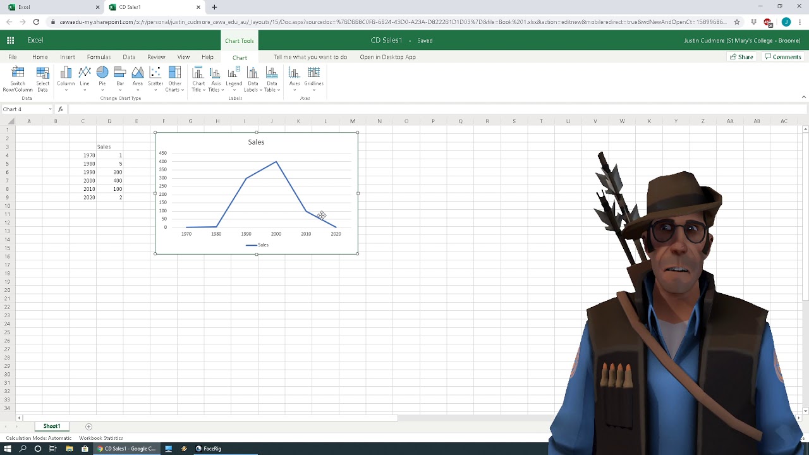This screenshot has height=455, width=809.
Task: Close the CD Sales1 browser tab
Action: click(198, 7)
